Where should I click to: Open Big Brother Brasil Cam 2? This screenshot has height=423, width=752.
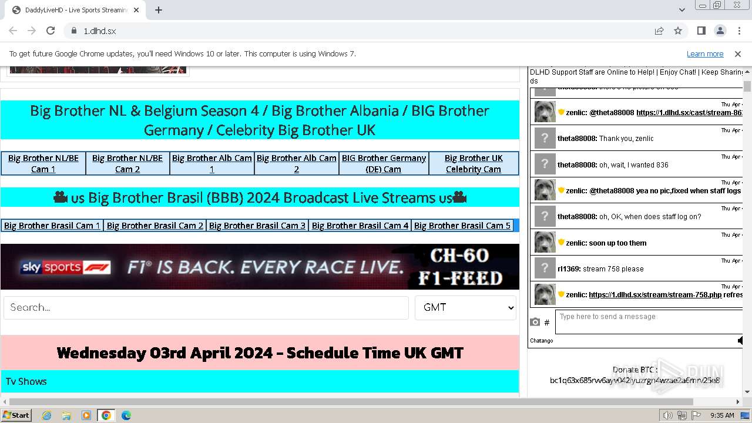[155, 226]
